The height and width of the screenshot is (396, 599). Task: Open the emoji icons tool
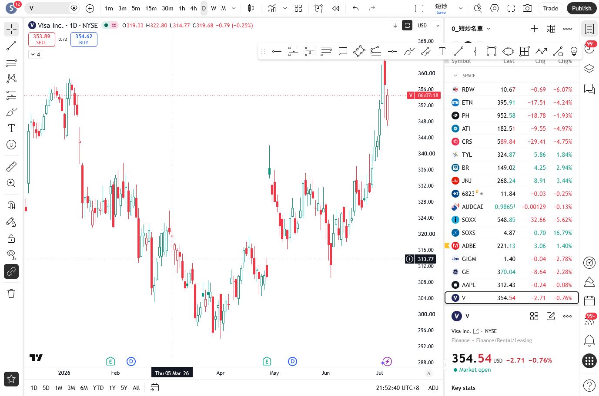[x=11, y=145]
